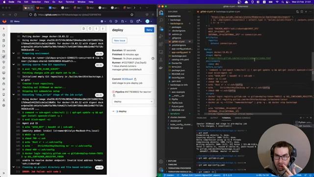Open Search view in VS Code activity bar

pos(161,21)
